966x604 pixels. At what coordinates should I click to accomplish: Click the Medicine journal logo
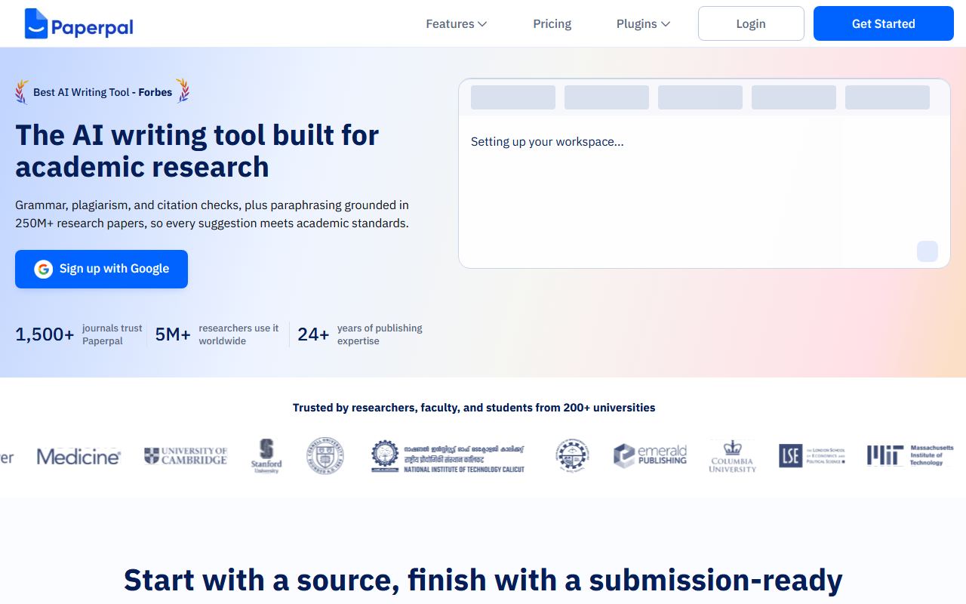tap(78, 456)
